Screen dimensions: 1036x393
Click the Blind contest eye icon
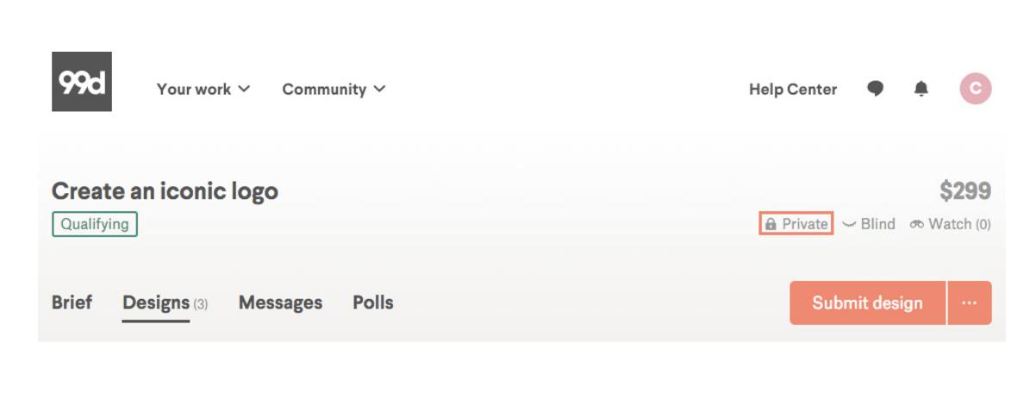pos(849,224)
